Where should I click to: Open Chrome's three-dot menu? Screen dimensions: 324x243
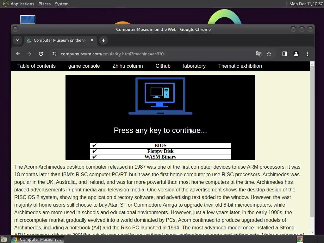[308, 54]
